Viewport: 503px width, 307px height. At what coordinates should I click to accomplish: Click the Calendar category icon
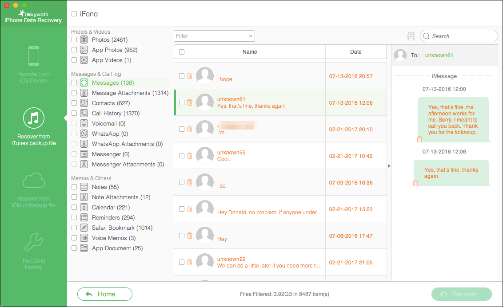click(x=84, y=208)
